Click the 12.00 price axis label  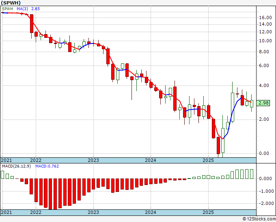(265, 32)
